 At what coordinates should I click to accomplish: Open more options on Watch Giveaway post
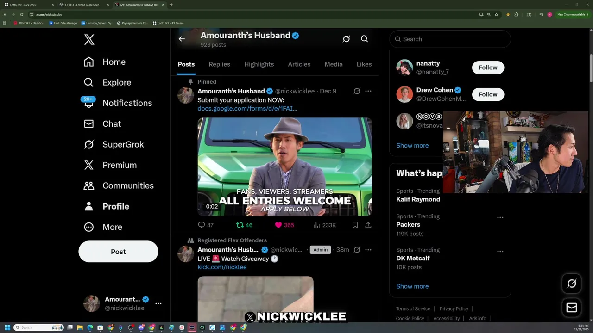pyautogui.click(x=368, y=250)
